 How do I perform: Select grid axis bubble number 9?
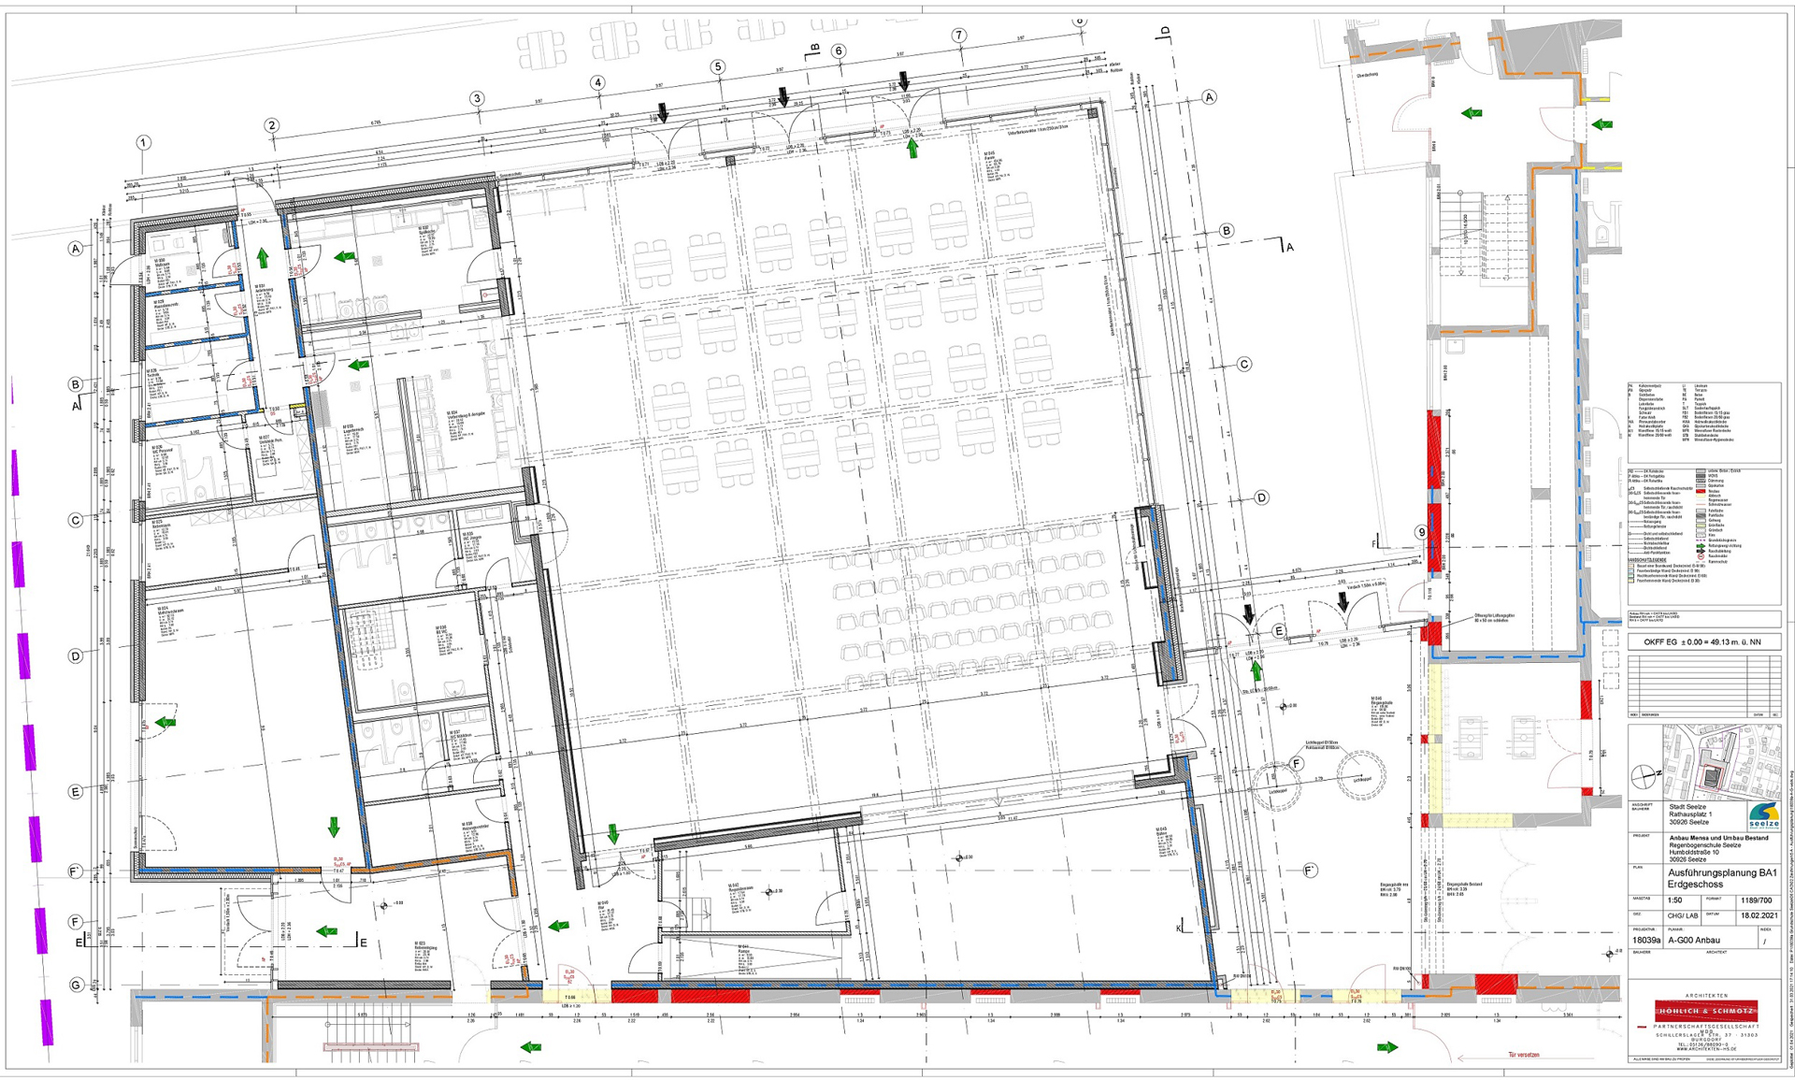1422,532
